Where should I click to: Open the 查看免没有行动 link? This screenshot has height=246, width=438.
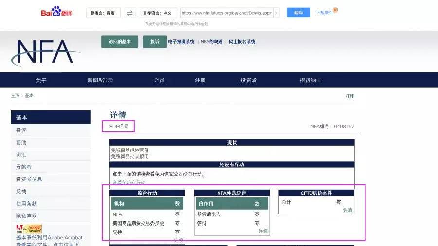point(129,182)
